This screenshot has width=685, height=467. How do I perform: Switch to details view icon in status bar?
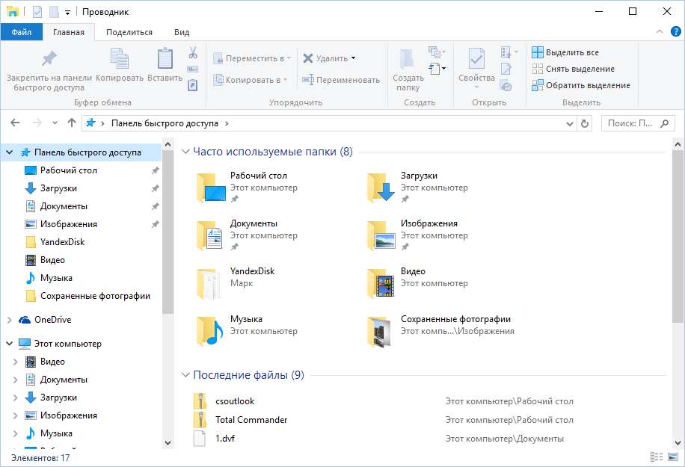[656, 457]
